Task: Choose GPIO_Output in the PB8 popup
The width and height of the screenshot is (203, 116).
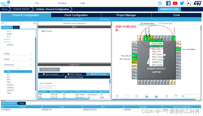Action: point(157,57)
